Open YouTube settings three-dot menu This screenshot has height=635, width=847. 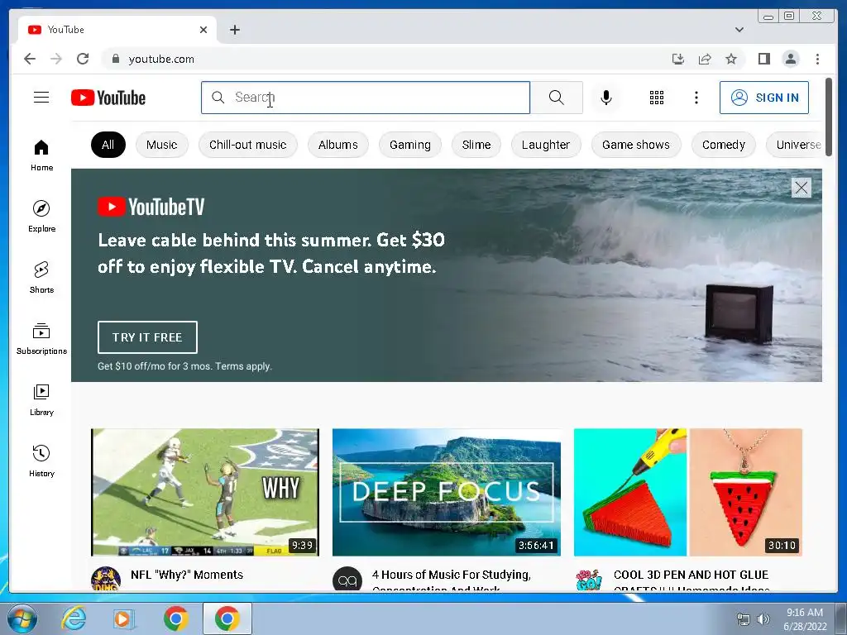tap(696, 98)
